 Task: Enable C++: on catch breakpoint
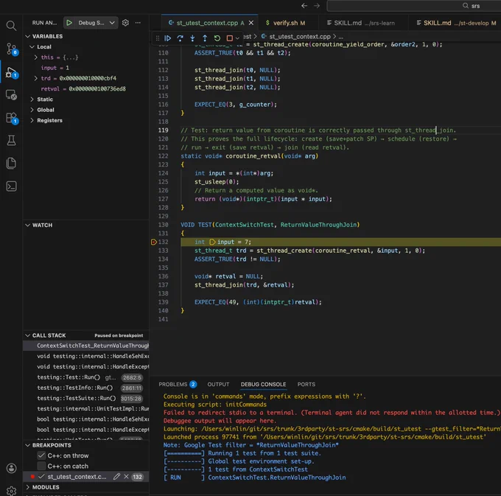point(41,466)
